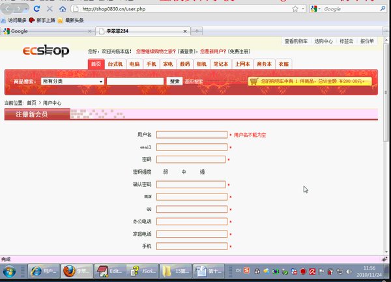Stop page loading with the X icon
Screen dimensions: 391x282
(50, 9)
